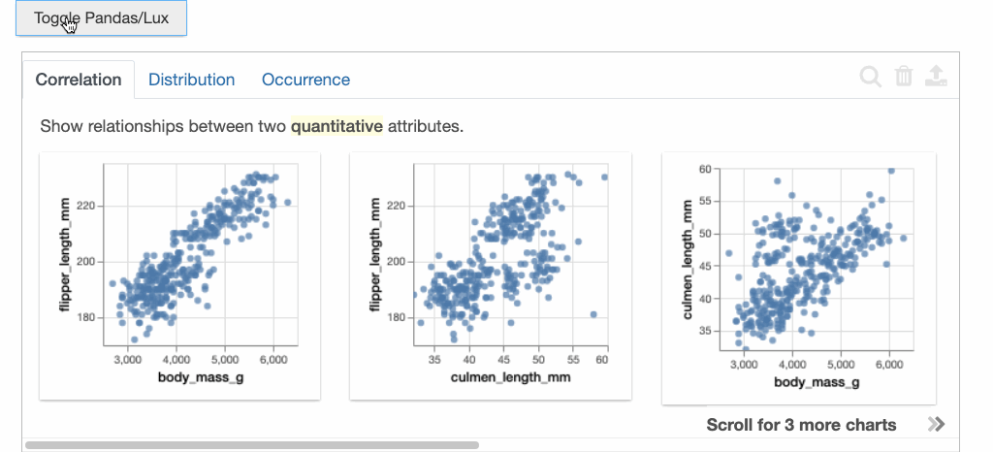Screen dimensions: 993x452
Task: Click flipper_length_mm y-axis label on first chart
Action: 66,256
